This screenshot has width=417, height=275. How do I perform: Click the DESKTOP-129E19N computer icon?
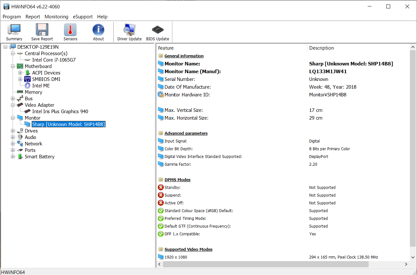tap(13, 47)
